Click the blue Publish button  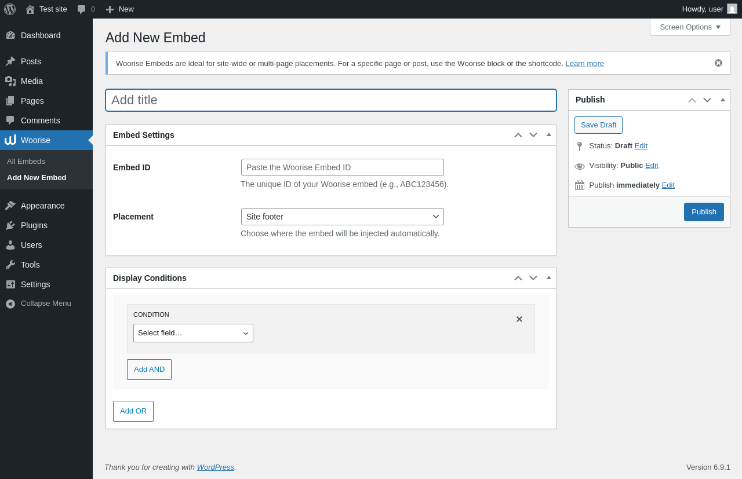pos(704,212)
